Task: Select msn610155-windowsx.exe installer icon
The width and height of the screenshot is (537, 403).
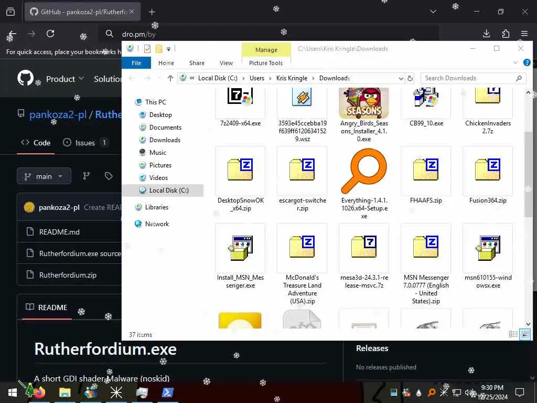Action: (488, 248)
